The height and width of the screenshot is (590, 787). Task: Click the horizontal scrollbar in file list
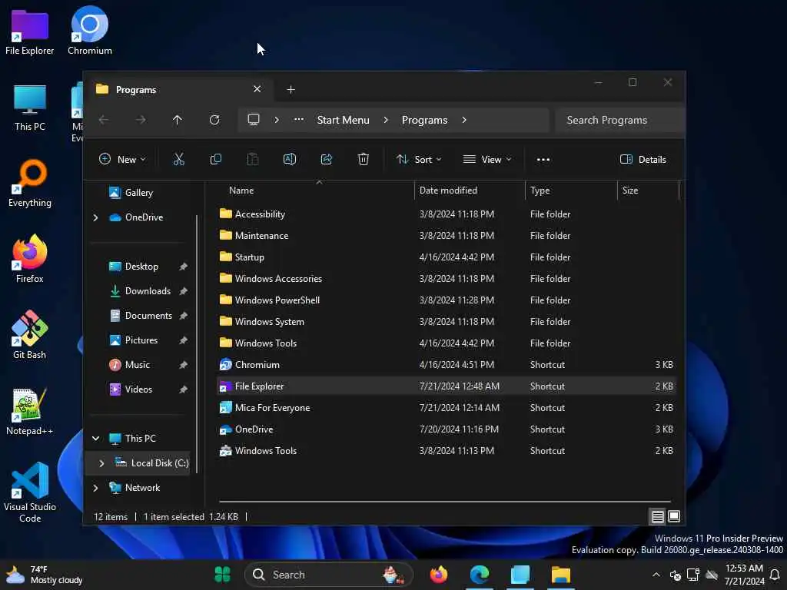point(445,501)
